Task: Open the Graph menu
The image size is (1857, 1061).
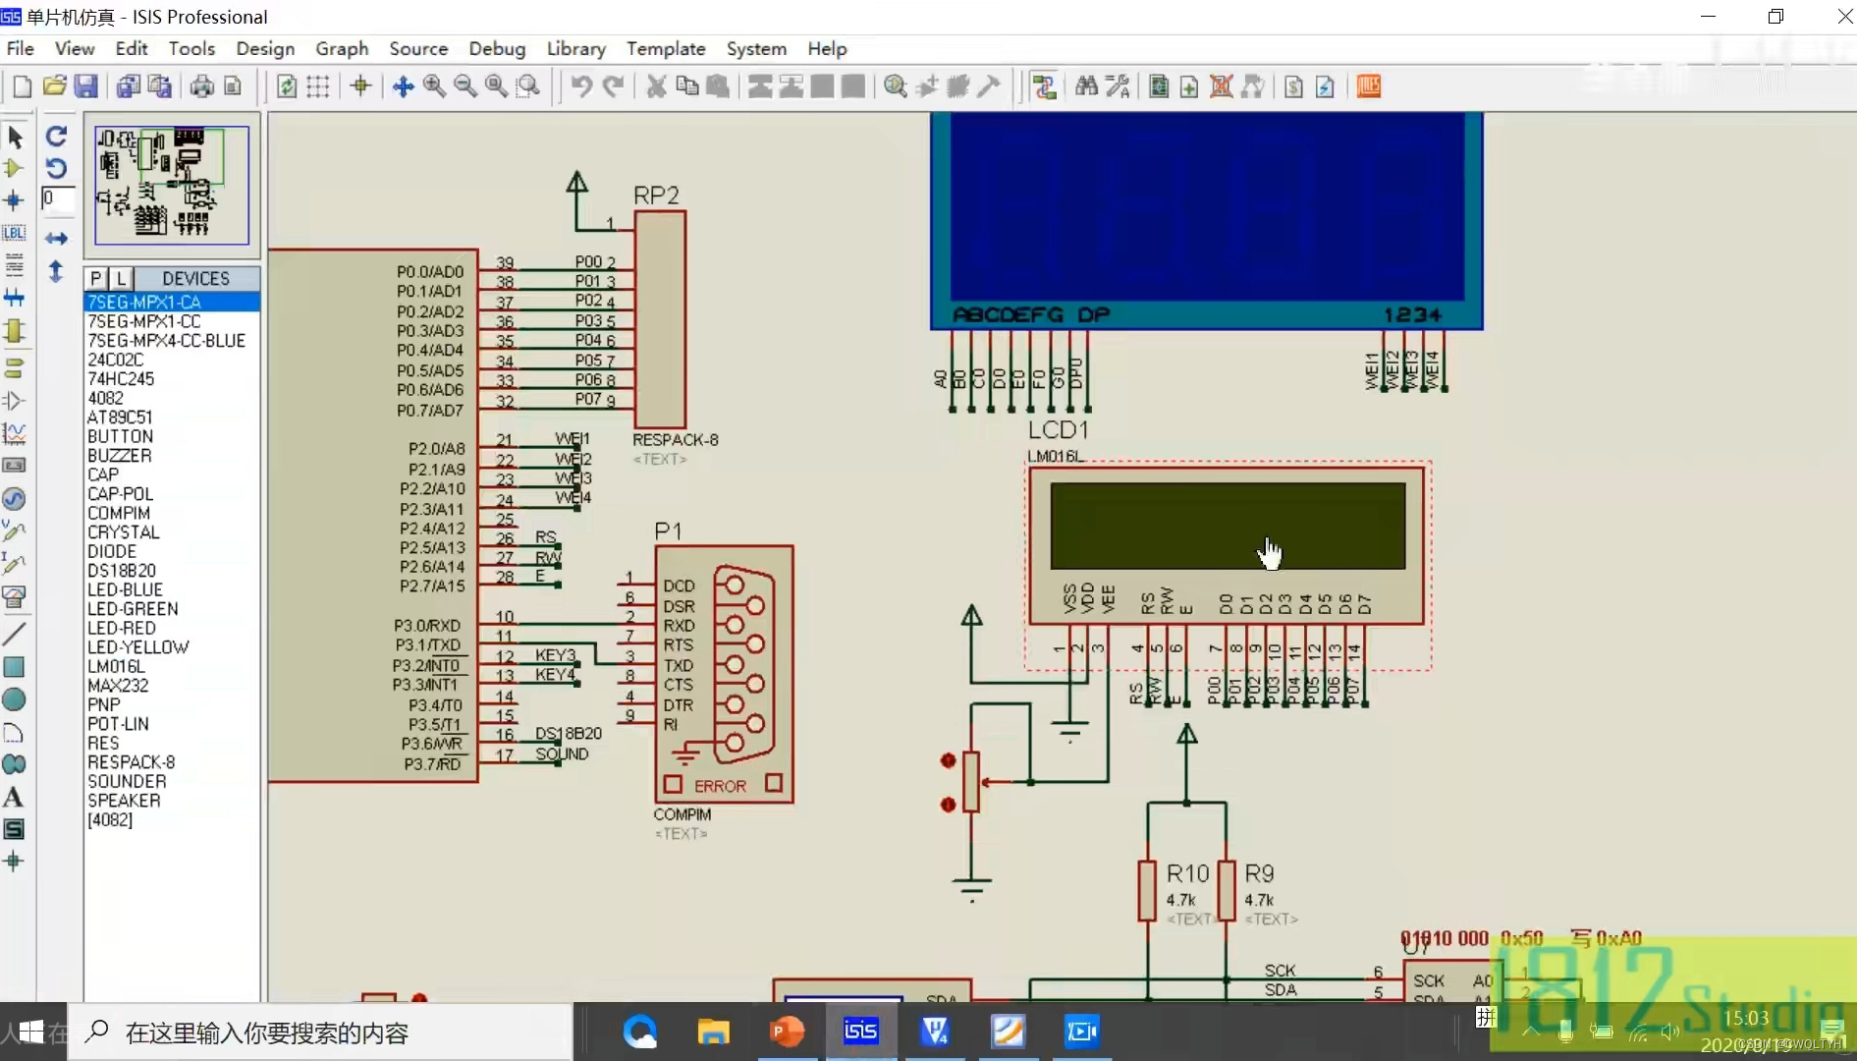Action: pos(342,48)
